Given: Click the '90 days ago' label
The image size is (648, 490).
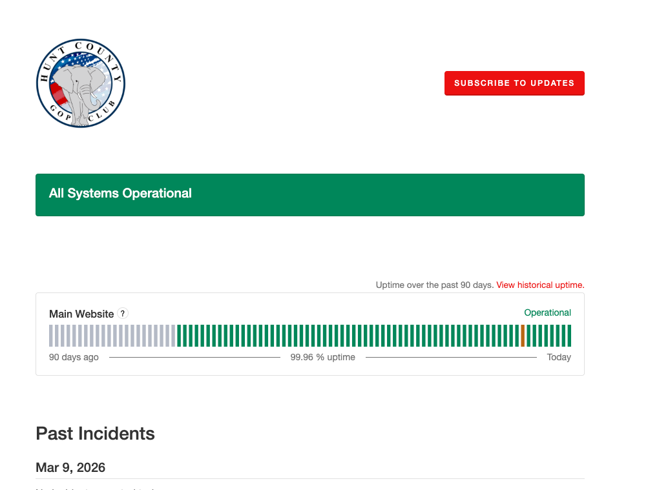Looking at the screenshot, I should click(x=74, y=357).
